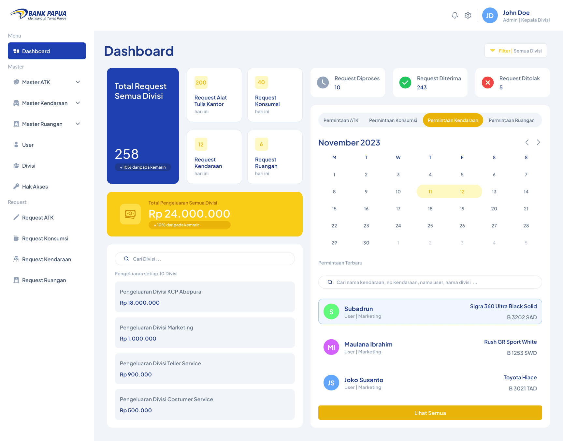Focus the Cari nama kendaraan search field
Image resolution: width=563 pixels, height=441 pixels.
click(x=430, y=282)
